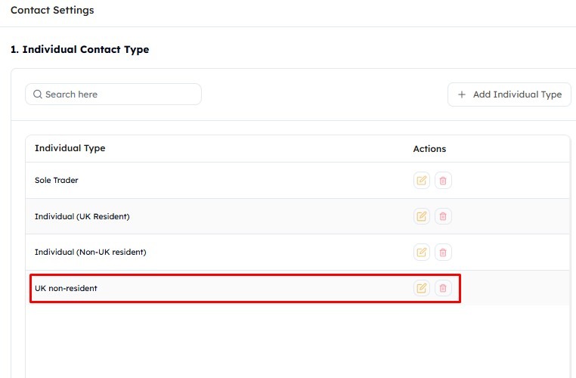Click the Contact Settings page title
Viewport: 576px width, 378px height.
tap(52, 11)
